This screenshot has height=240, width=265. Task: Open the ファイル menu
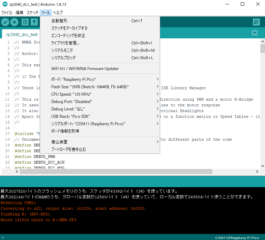(x=7, y=13)
